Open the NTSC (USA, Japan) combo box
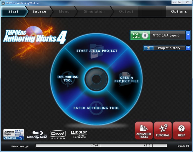The image size is (193, 152). [168, 35]
